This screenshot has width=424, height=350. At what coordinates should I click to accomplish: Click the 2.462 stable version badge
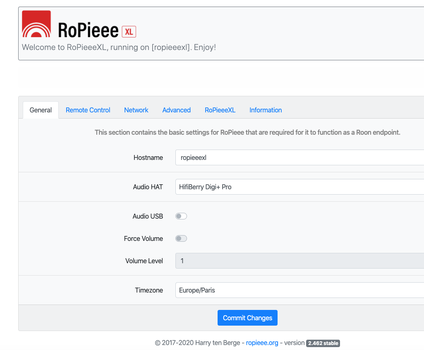(323, 343)
